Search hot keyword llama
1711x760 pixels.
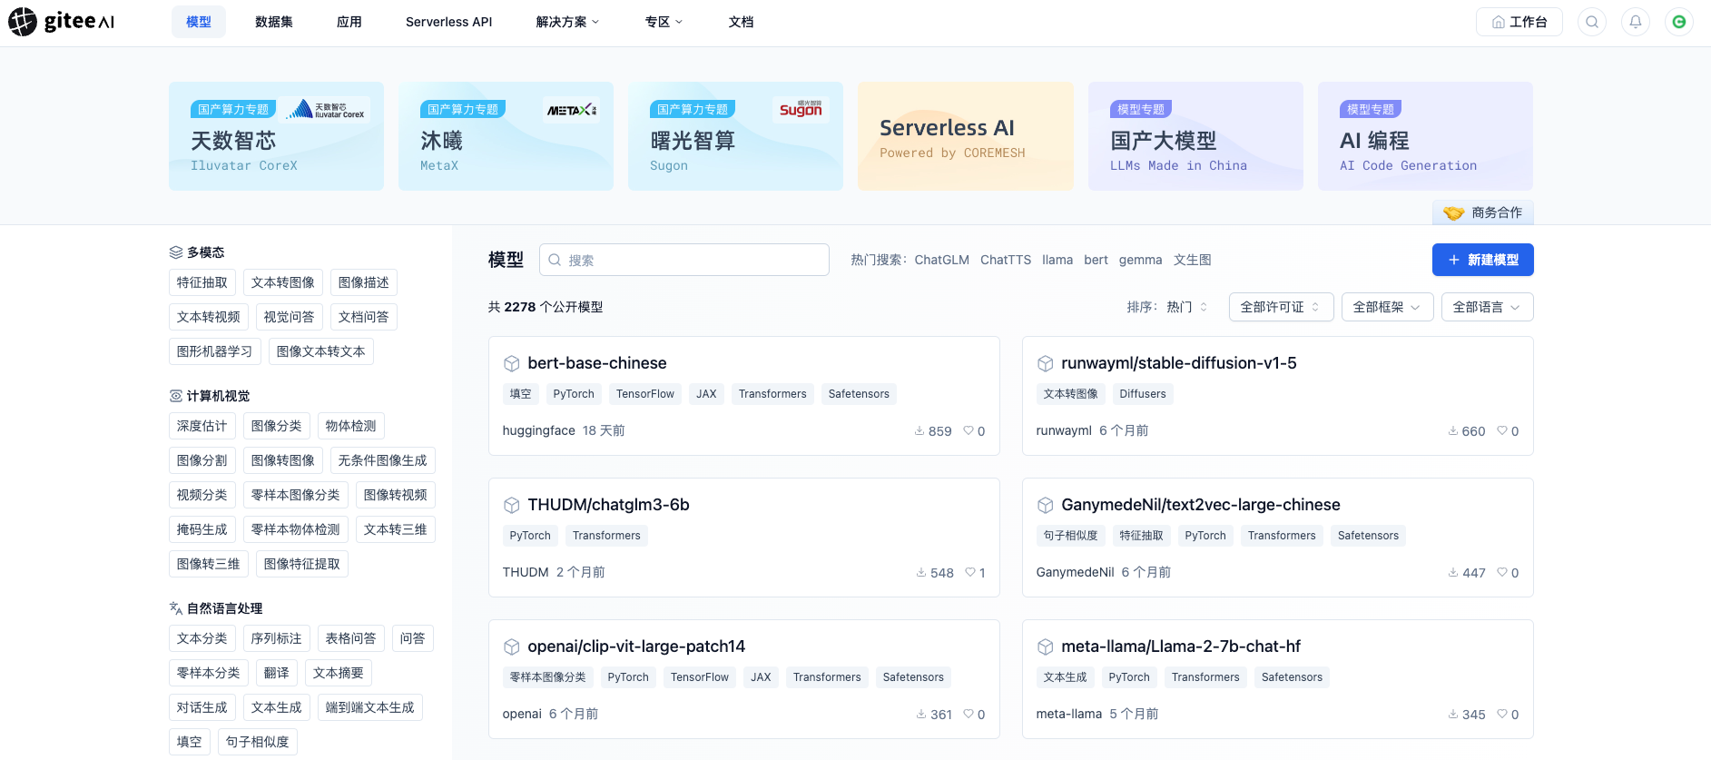1057,260
